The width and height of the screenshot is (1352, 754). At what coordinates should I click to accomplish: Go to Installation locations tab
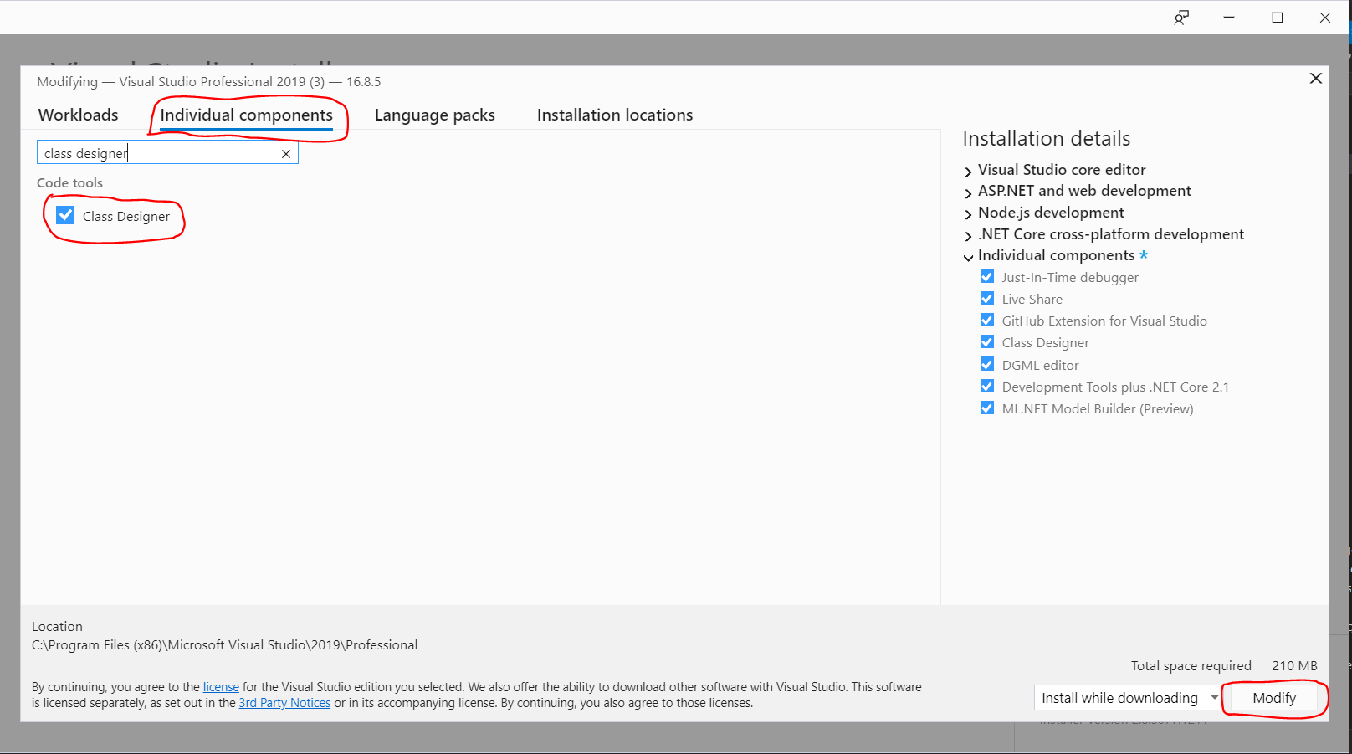coord(615,115)
